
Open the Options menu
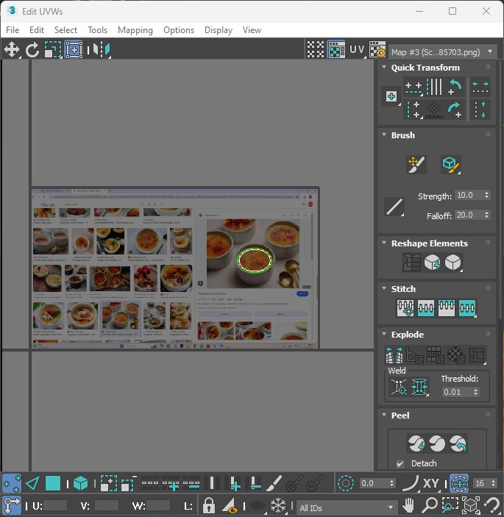pos(179,30)
